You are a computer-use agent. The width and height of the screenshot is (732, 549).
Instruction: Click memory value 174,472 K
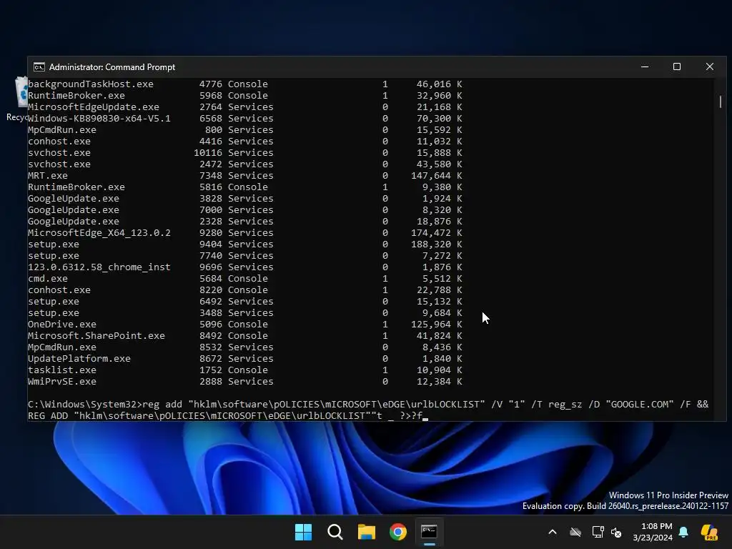pos(437,233)
